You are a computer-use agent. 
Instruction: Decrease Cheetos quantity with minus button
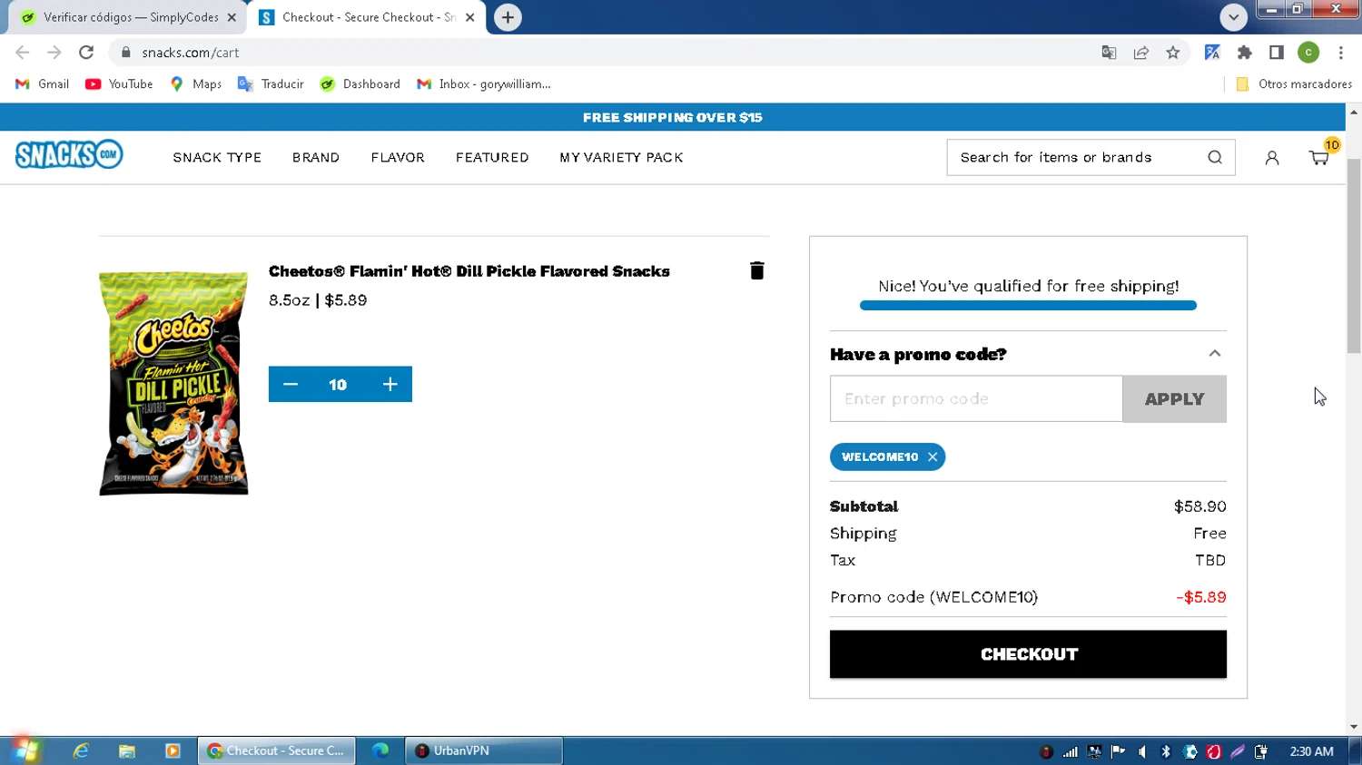[291, 385]
